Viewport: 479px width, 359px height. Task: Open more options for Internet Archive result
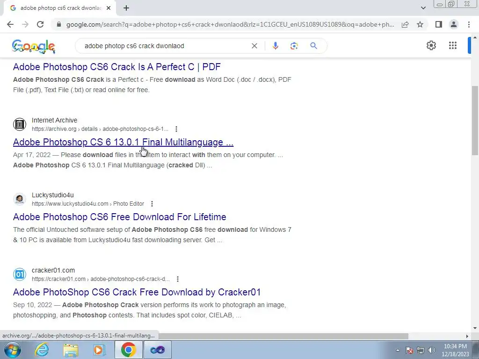coord(176,129)
